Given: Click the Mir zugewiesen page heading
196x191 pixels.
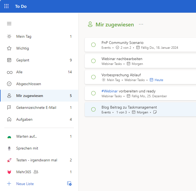Looking at the screenshot, I should (115, 25).
